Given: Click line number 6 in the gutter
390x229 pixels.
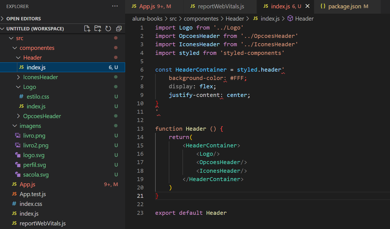Looking at the screenshot, I should click(x=142, y=70).
